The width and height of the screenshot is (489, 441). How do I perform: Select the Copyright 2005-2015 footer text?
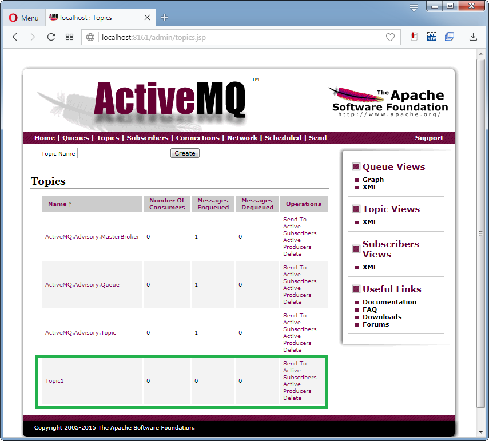(114, 428)
